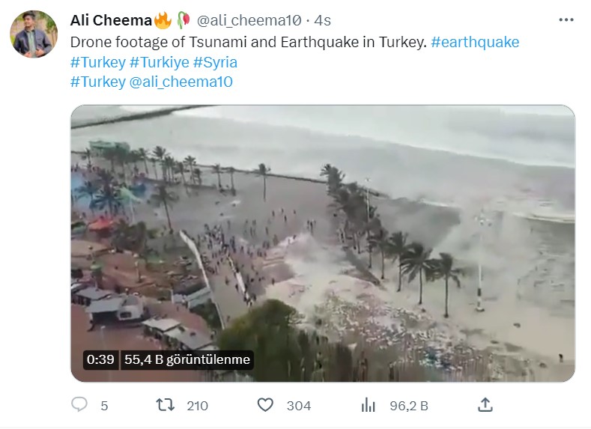This screenshot has height=429, width=591.
Task: Open the three-dot more options menu
Action: (567, 19)
